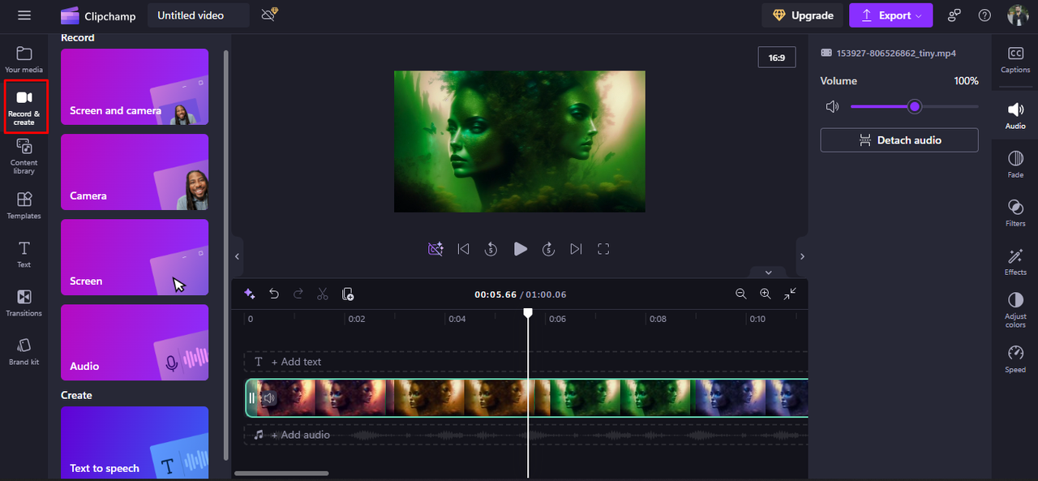
Task: Play the video preview
Action: (521, 249)
